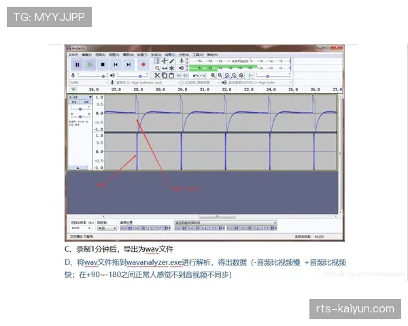
Task: Click the track close X button
Action: pos(70,97)
